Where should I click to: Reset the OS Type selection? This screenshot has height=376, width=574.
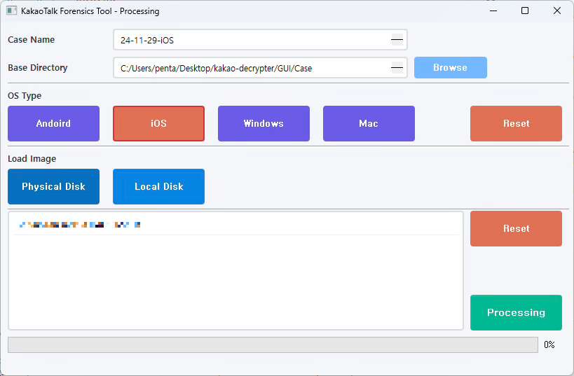click(516, 124)
